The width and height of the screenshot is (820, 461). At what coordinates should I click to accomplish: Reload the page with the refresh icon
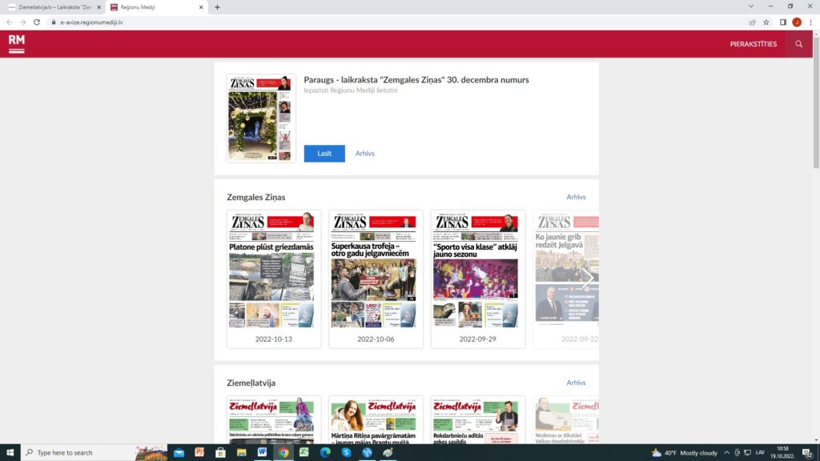pyautogui.click(x=37, y=22)
